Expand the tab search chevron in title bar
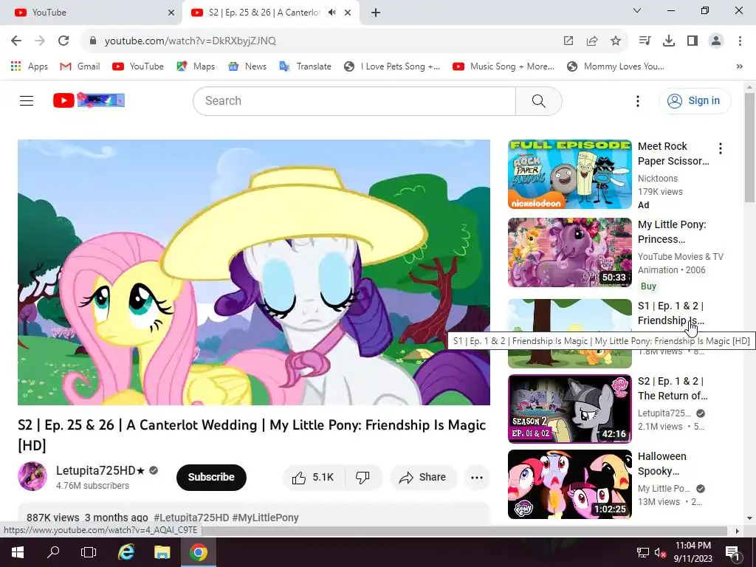The height and width of the screenshot is (567, 756). click(637, 10)
